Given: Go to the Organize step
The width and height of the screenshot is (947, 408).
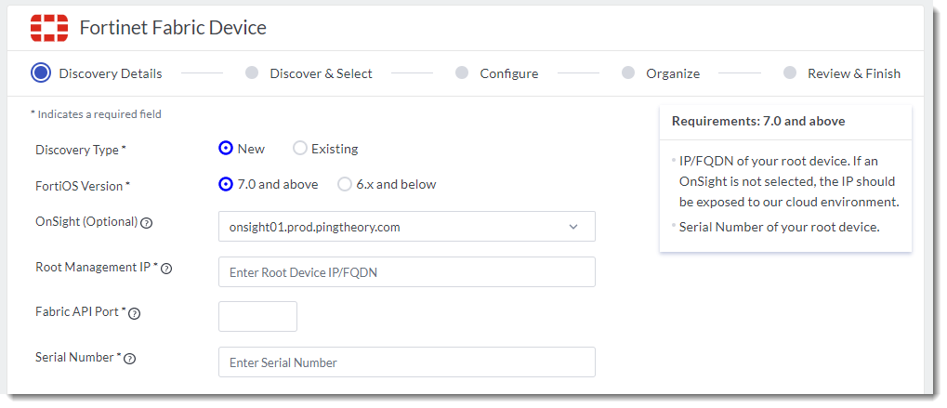Looking at the screenshot, I should [x=672, y=73].
